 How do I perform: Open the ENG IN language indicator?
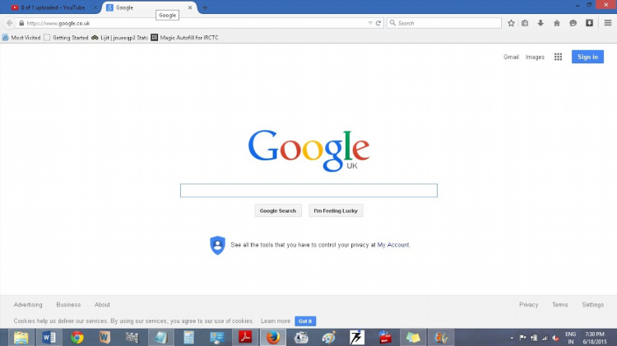pyautogui.click(x=571, y=338)
